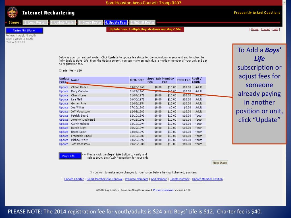Click the Boy Scouts emblem logo

click(x=13, y=12)
